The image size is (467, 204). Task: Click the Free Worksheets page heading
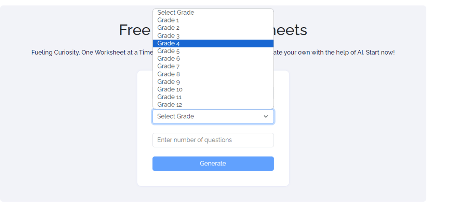134,30
